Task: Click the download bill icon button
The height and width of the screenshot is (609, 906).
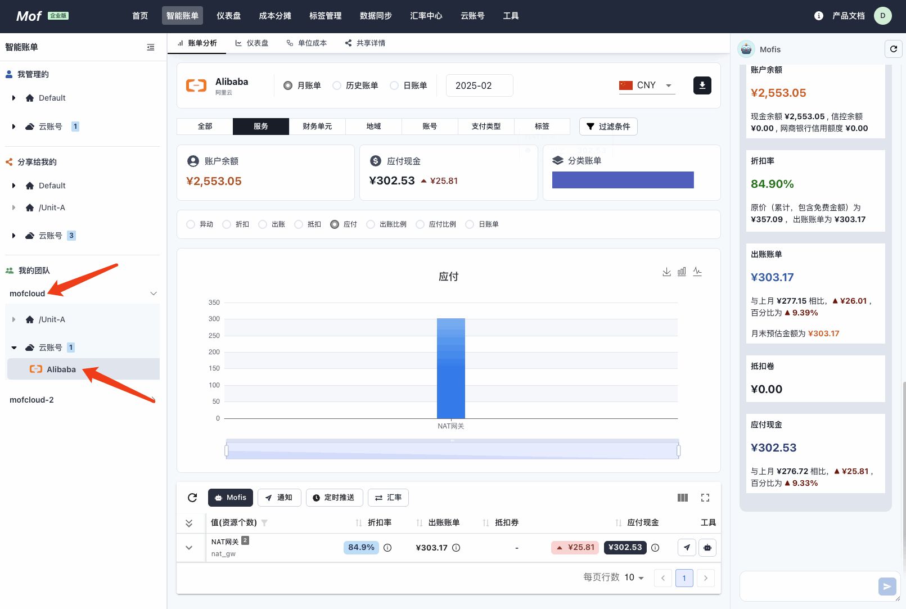Action: (x=702, y=85)
